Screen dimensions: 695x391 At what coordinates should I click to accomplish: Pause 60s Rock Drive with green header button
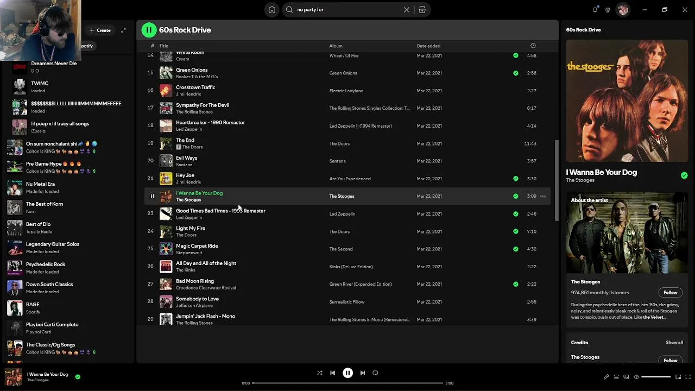point(149,30)
